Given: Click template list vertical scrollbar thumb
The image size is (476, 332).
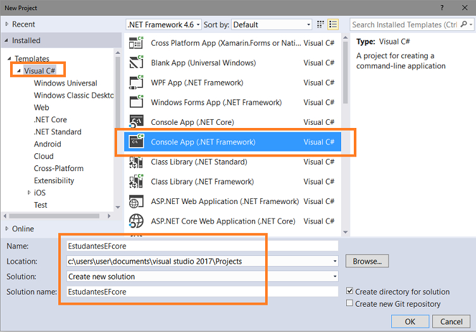Looking at the screenshot, I should coord(345,73).
